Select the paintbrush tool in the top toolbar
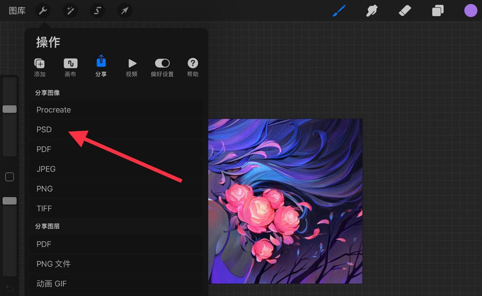 [x=339, y=10]
